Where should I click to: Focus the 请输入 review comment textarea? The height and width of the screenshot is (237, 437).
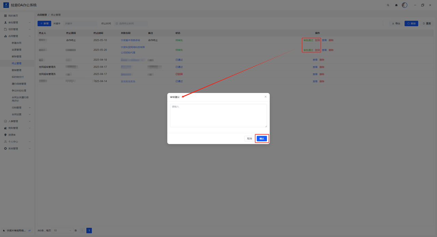218,116
